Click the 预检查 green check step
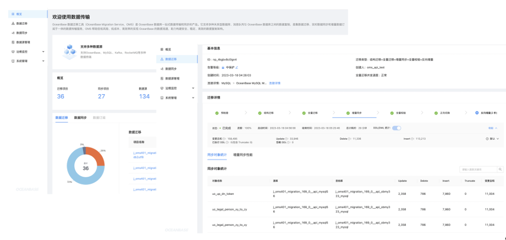 [217, 112]
